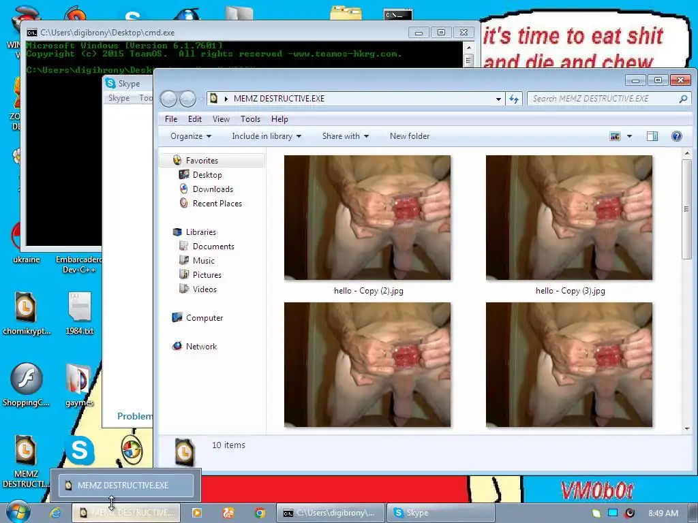Open Explorer help with the question mark icon
This screenshot has width=698, height=523.
point(677,136)
